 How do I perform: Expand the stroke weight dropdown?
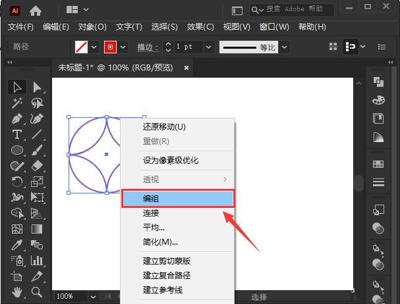coord(209,47)
